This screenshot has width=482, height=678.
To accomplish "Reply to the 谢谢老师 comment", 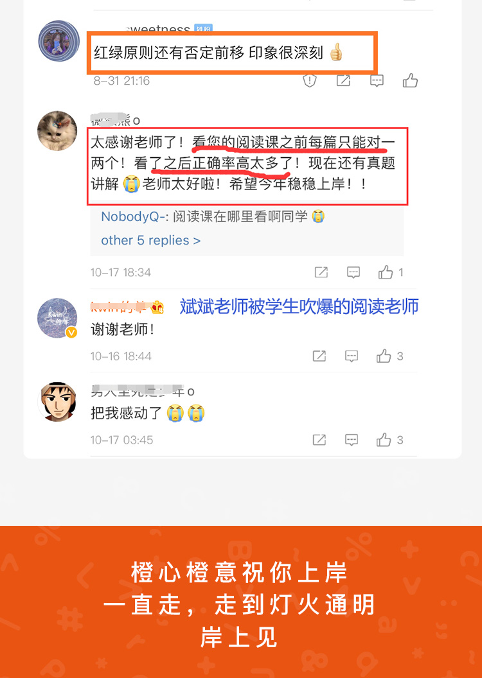I will click(x=352, y=356).
